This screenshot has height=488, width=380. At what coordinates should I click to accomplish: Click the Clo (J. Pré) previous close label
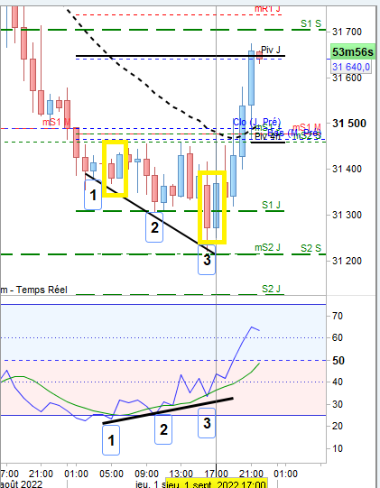(x=256, y=122)
